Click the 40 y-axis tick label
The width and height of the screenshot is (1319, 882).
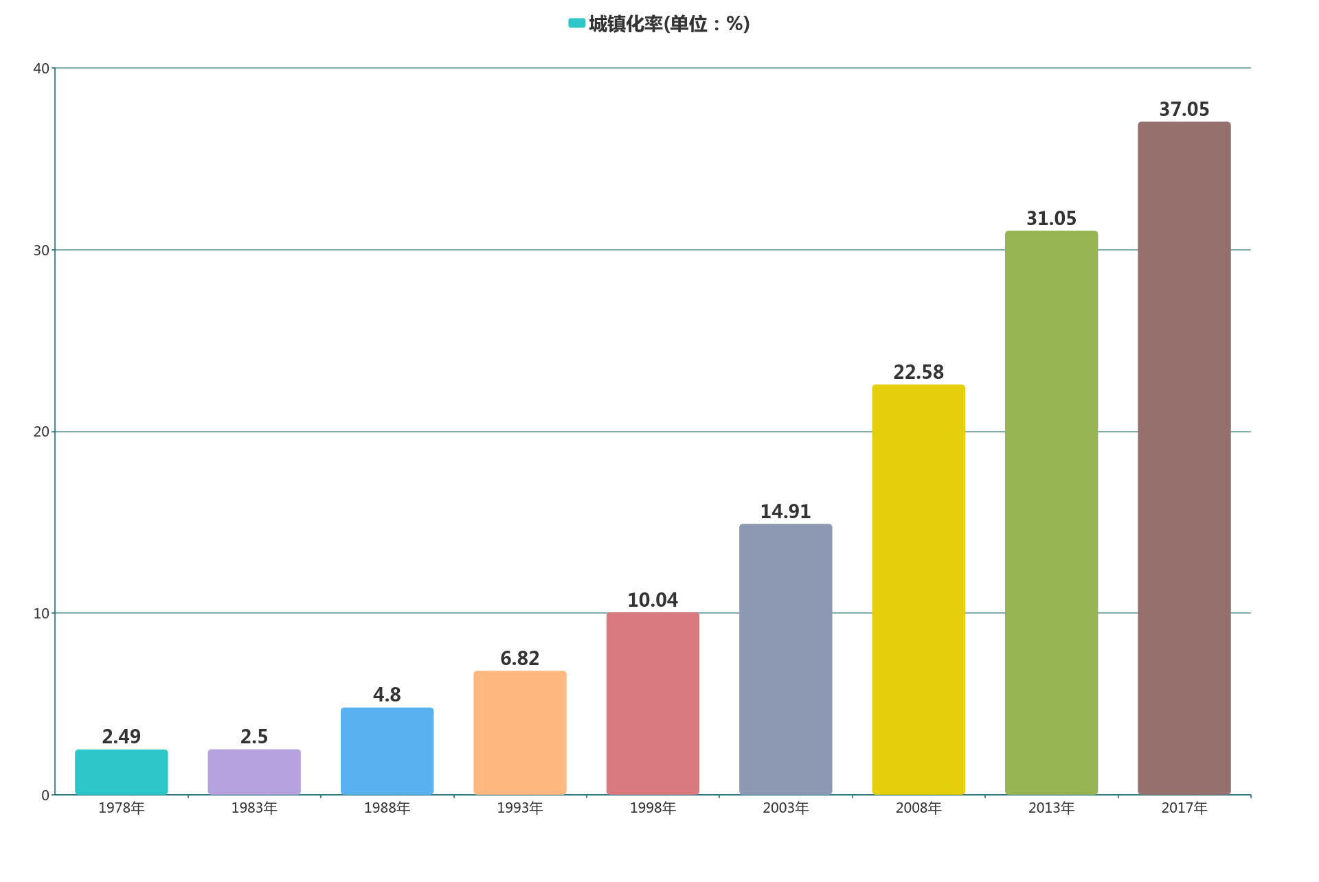(41, 69)
